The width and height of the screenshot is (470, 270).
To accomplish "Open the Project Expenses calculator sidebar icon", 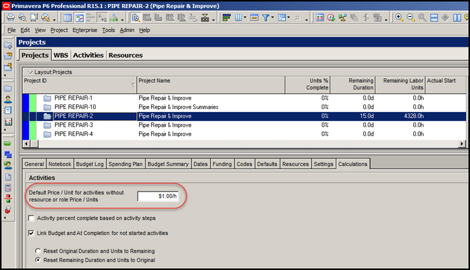I will (x=8, y=188).
